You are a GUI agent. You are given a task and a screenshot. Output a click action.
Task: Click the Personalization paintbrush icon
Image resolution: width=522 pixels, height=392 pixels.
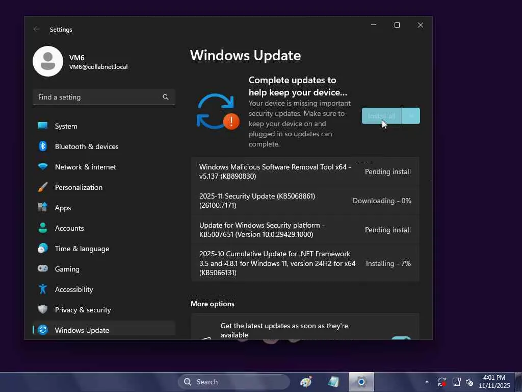click(43, 187)
